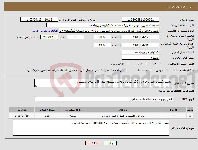This screenshot has width=198, height=150.
Task: Click the request creator name field
Action: pos(109,31)
